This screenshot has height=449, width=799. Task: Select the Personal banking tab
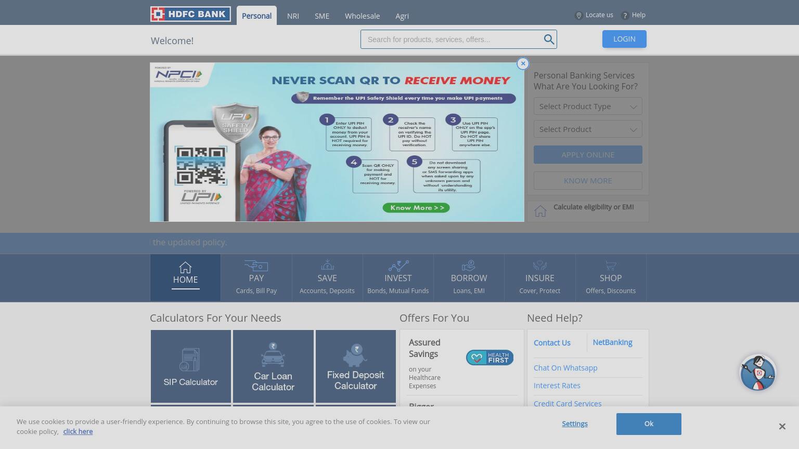click(256, 16)
